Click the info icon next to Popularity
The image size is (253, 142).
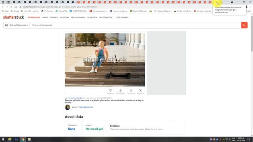coord(77,125)
